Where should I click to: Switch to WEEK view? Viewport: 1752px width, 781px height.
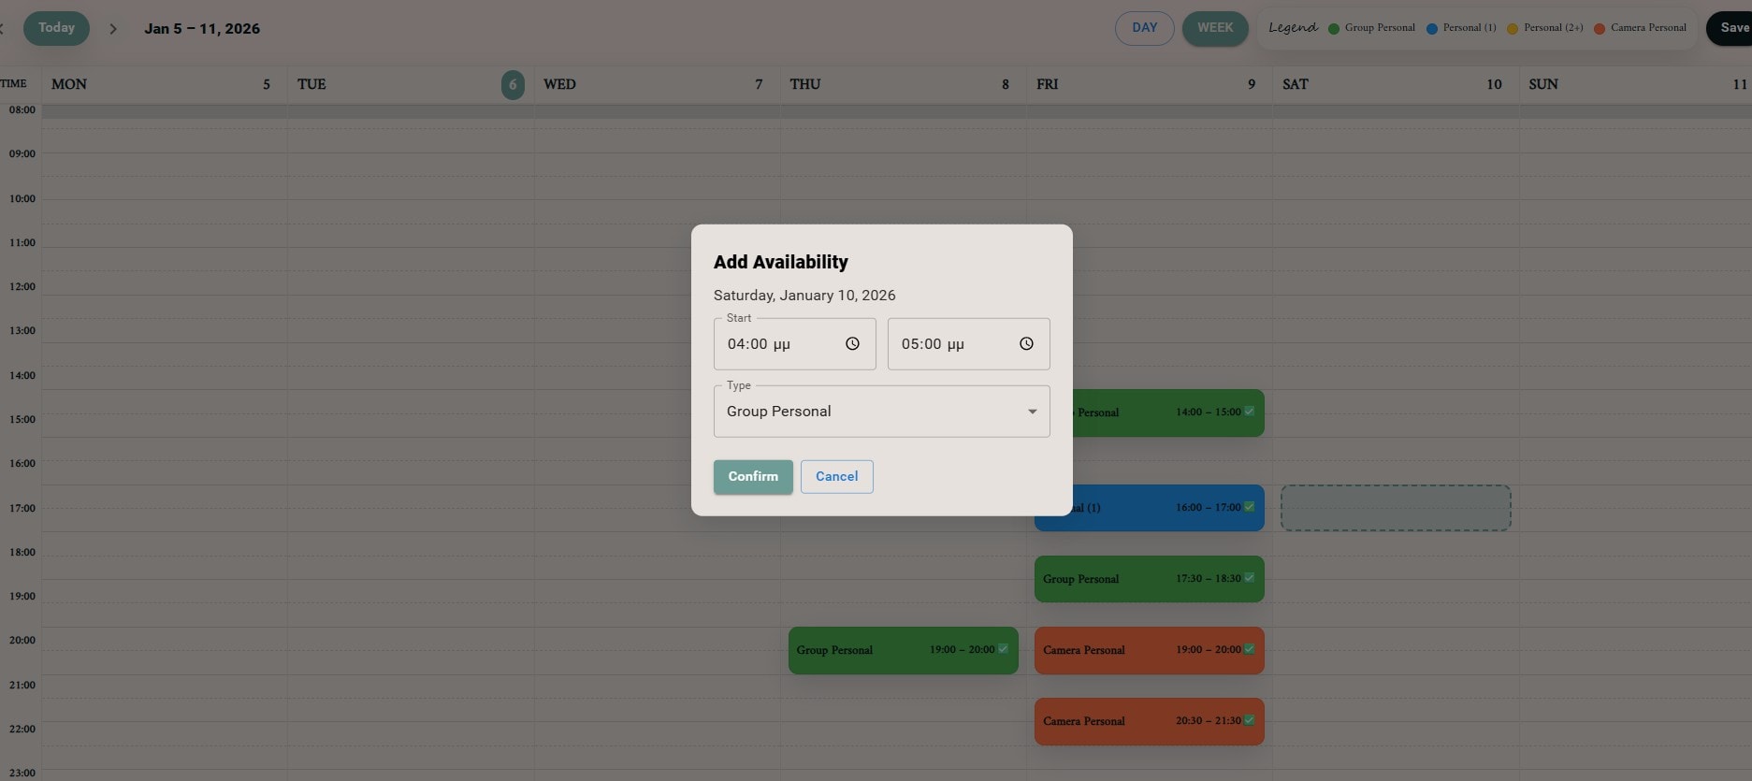pyautogui.click(x=1215, y=28)
